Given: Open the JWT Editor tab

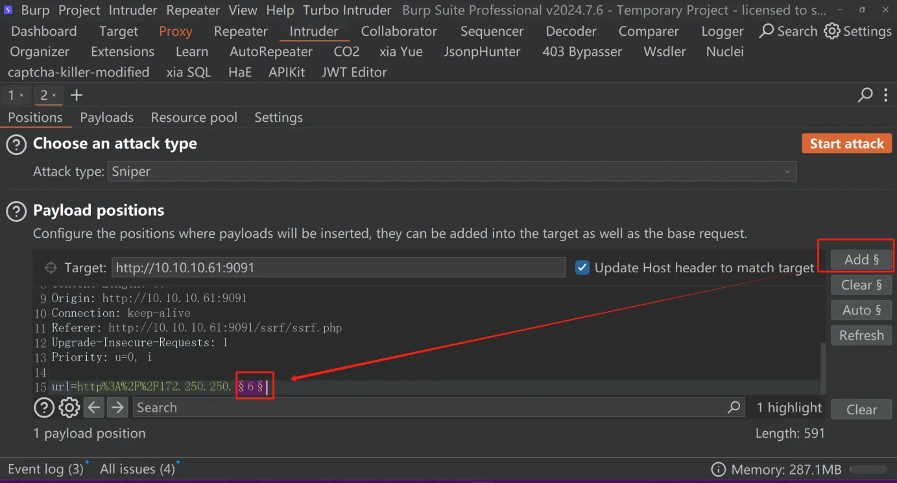Looking at the screenshot, I should [x=354, y=73].
